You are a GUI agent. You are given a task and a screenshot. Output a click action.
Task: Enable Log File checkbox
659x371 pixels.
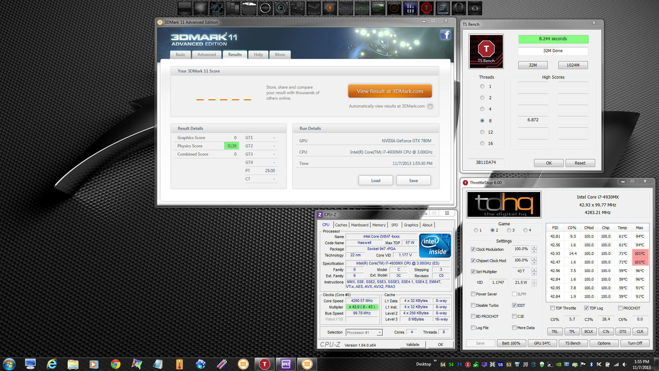[x=473, y=328]
